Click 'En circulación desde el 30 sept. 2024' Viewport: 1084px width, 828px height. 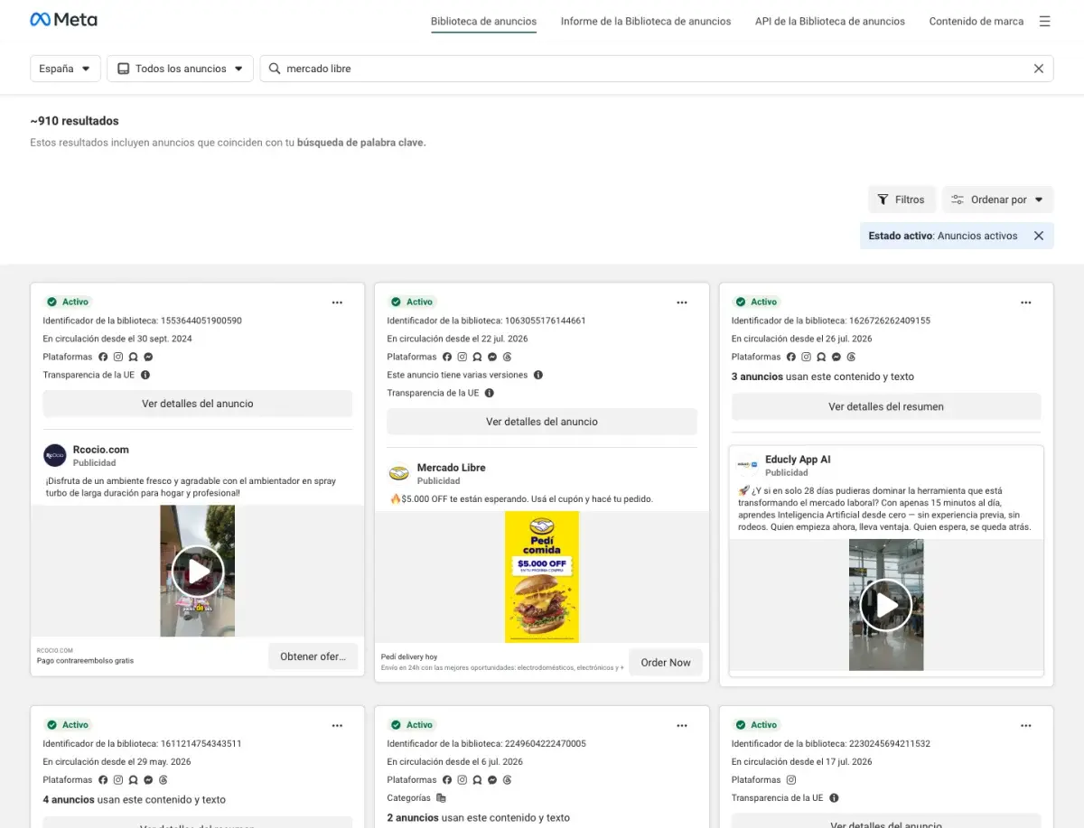117,339
